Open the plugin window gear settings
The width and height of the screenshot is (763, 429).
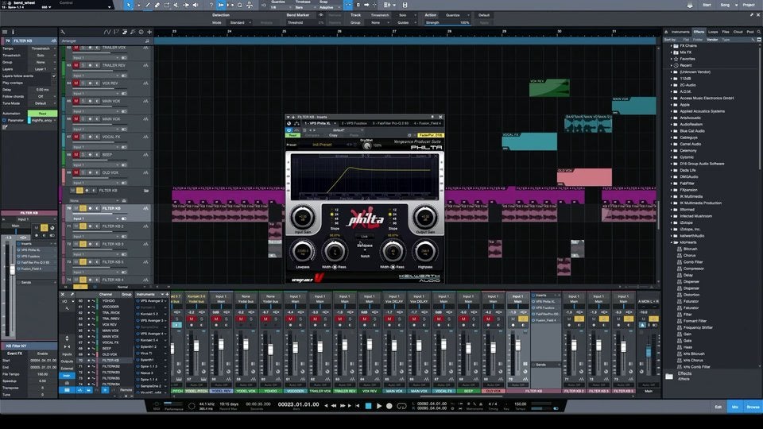point(410,135)
